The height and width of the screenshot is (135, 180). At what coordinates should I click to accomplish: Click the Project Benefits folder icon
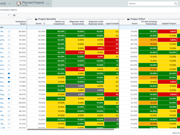pyautogui.click(x=36, y=19)
